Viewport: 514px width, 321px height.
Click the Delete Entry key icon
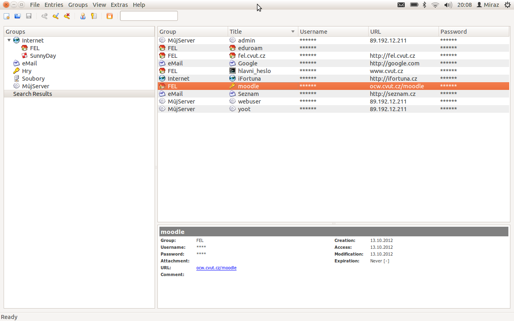tap(67, 16)
